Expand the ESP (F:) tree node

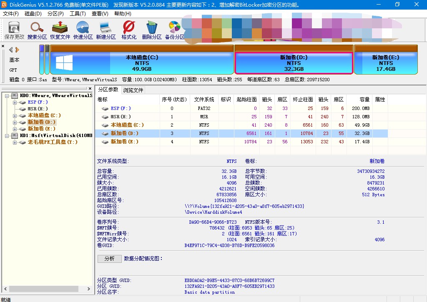(15, 102)
